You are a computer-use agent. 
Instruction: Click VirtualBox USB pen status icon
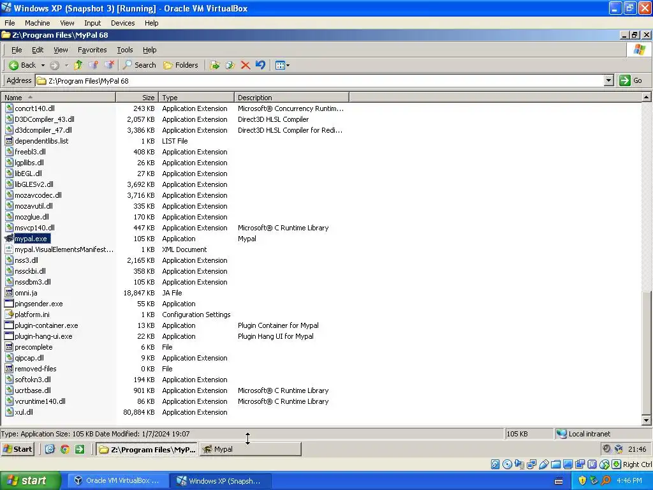point(543,464)
